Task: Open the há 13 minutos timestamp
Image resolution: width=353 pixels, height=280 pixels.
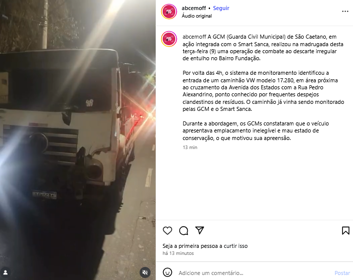Action: (x=178, y=253)
